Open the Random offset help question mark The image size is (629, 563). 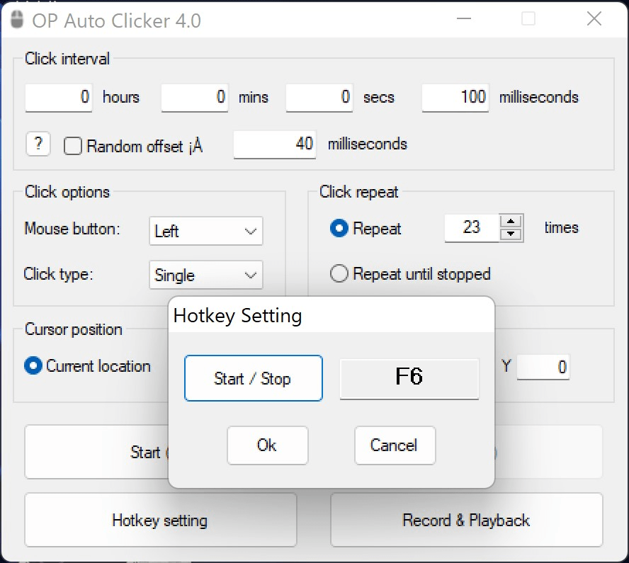[38, 144]
